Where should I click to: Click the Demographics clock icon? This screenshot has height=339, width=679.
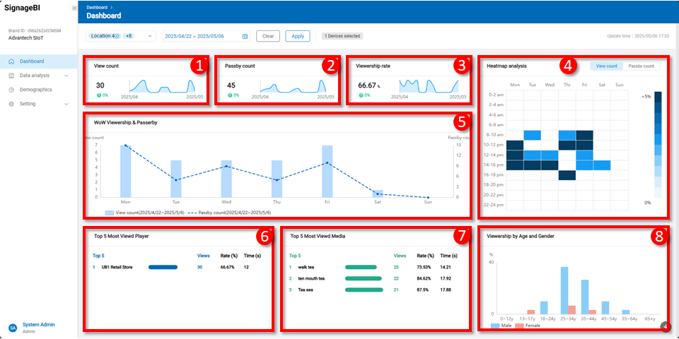(11, 90)
